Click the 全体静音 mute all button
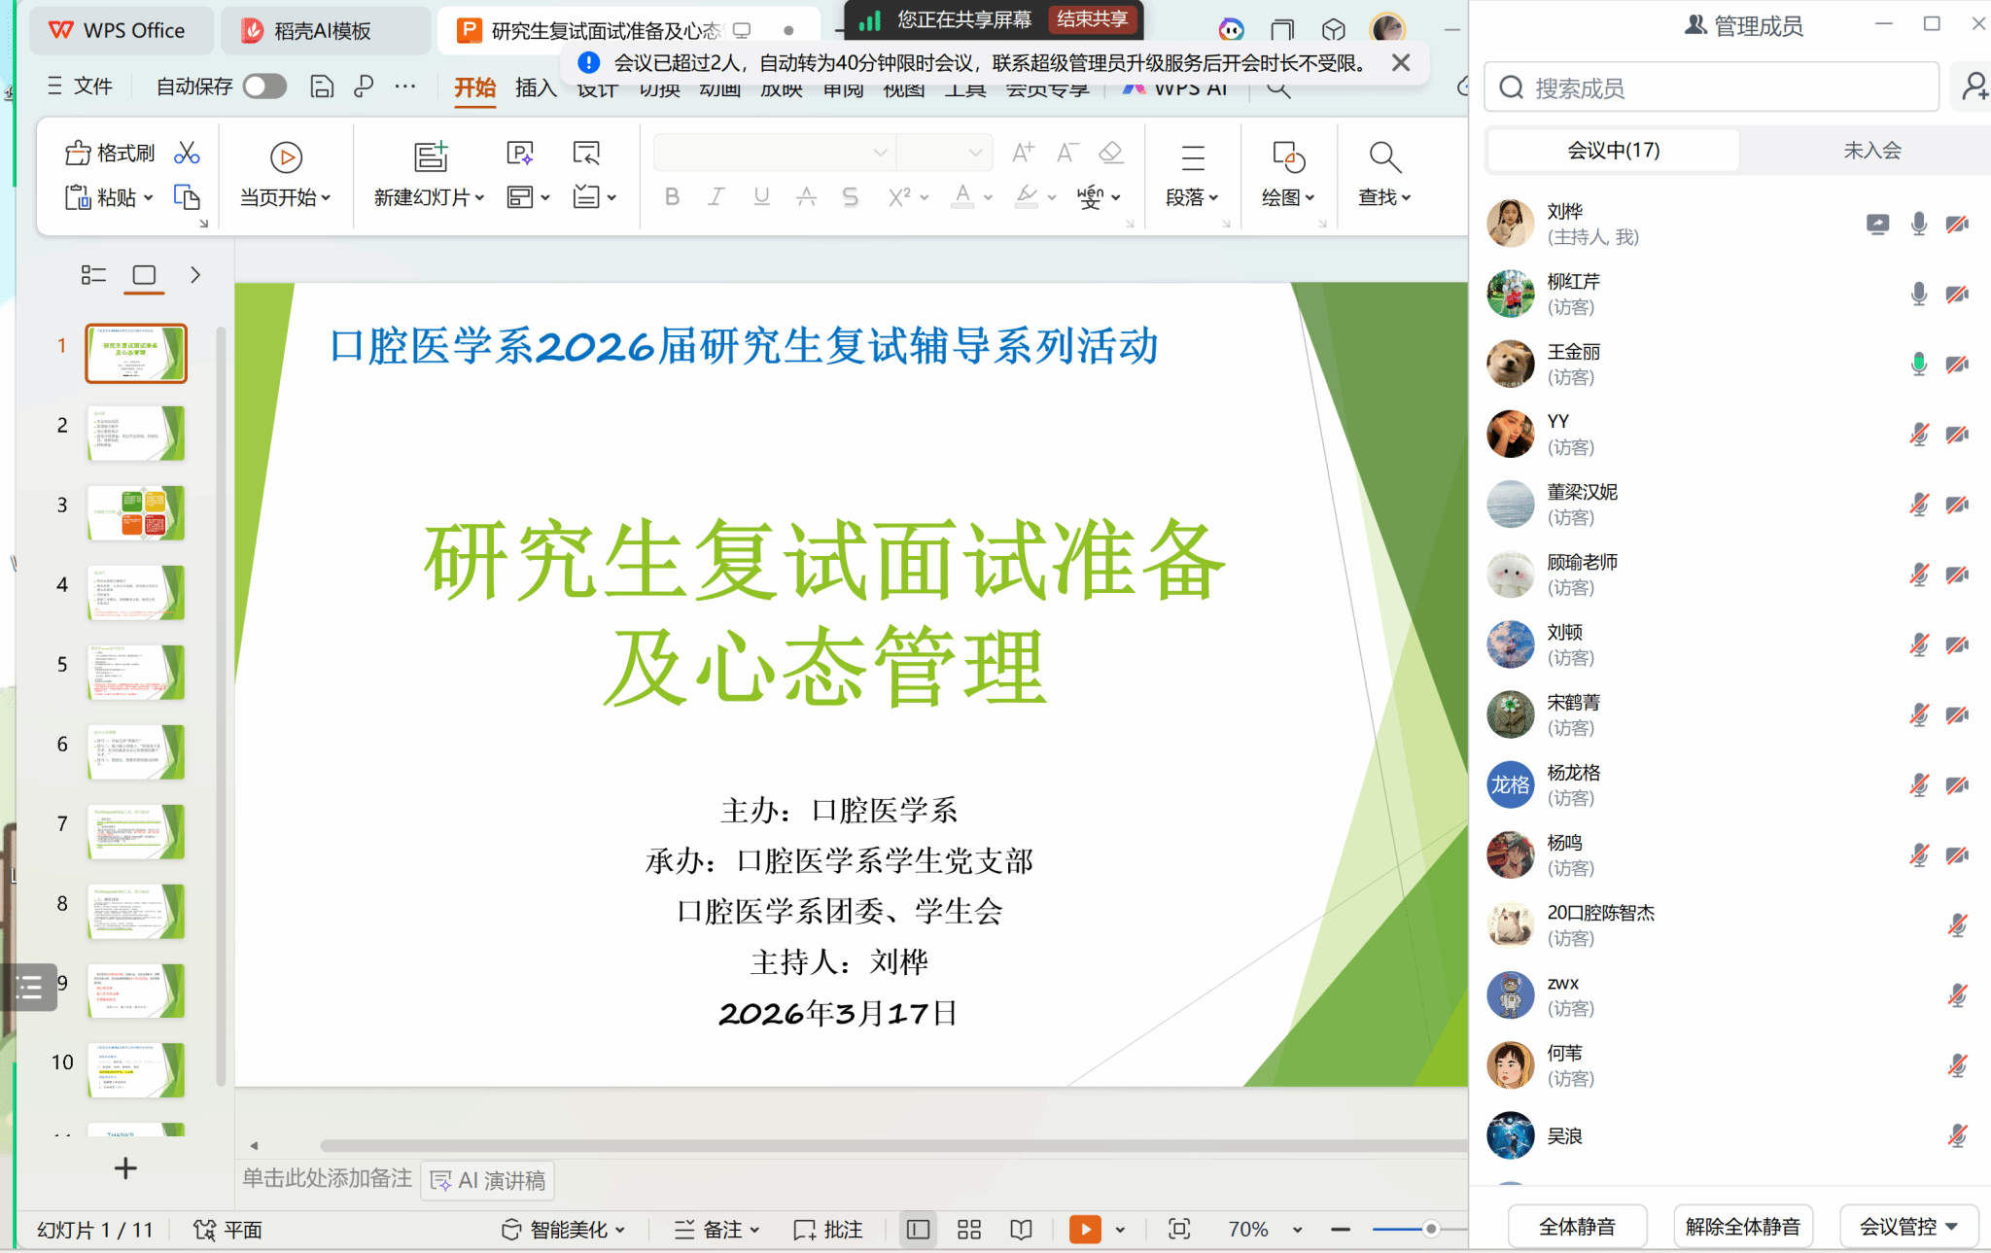The height and width of the screenshot is (1253, 1991). (x=1577, y=1227)
